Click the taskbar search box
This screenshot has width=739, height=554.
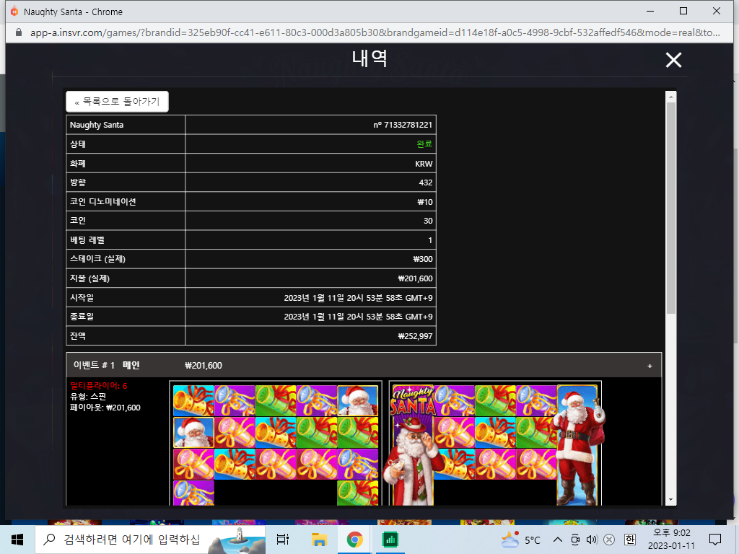click(x=151, y=540)
